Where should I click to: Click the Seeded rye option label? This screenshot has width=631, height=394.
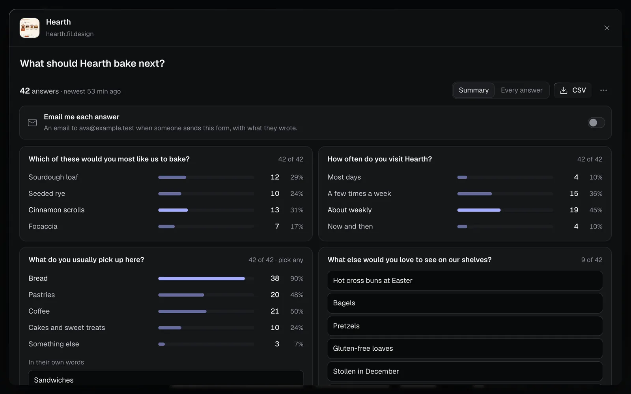47,193
